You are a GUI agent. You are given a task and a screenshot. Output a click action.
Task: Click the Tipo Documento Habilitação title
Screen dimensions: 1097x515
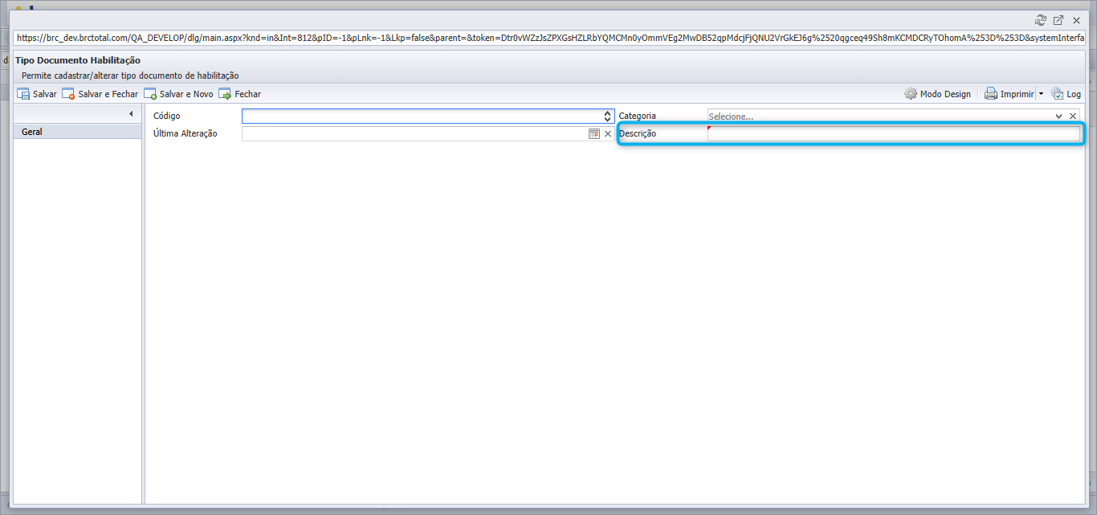[78, 60]
